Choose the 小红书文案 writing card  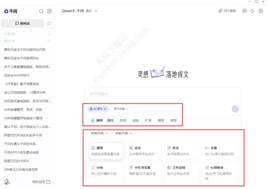144,173
